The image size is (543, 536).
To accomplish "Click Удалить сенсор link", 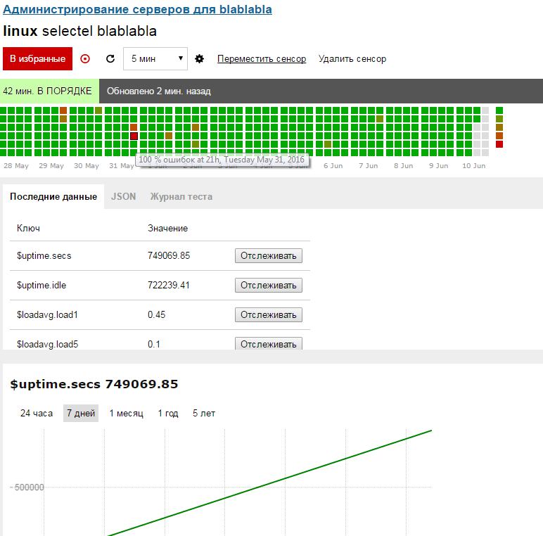I will click(x=352, y=59).
